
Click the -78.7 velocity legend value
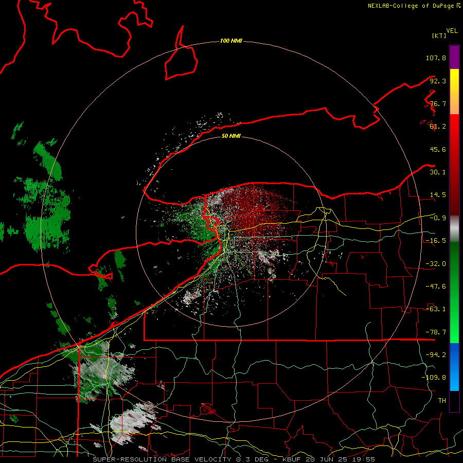(436, 332)
